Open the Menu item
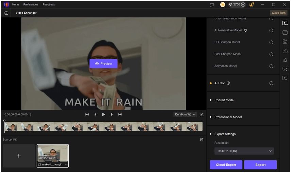291x173 pixels. tap(15, 4)
